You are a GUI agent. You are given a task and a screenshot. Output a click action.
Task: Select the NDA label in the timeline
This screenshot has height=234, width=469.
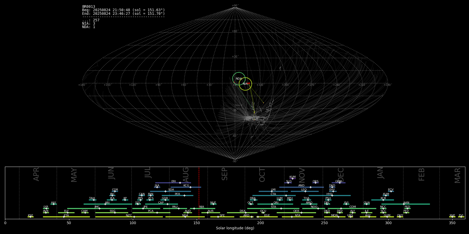click(185, 216)
